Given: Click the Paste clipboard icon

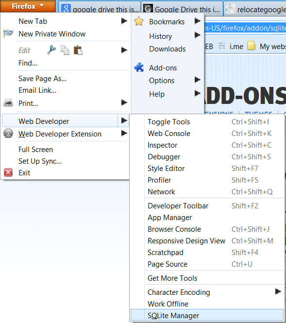Looking at the screenshot, I should [x=78, y=50].
